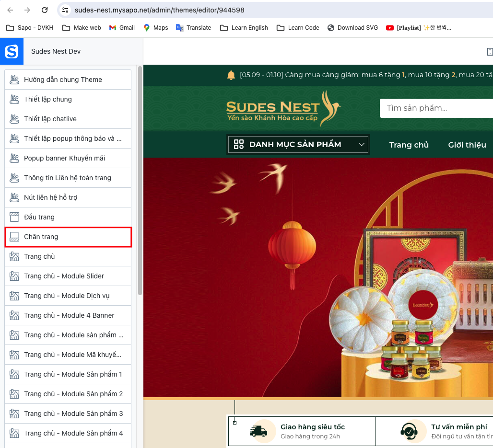Open Trang chủ - Module Sản phẩm 1
The height and width of the screenshot is (448, 493).
click(x=68, y=374)
